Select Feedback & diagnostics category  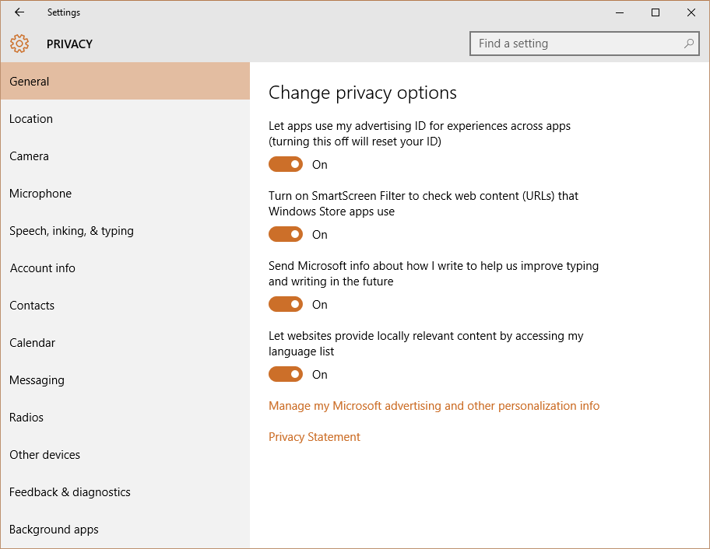tap(125, 492)
